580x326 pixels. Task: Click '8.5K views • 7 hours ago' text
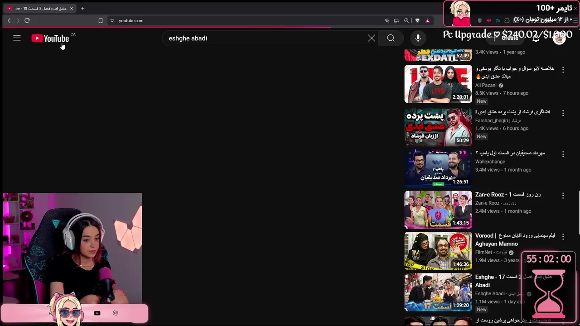[502, 93]
